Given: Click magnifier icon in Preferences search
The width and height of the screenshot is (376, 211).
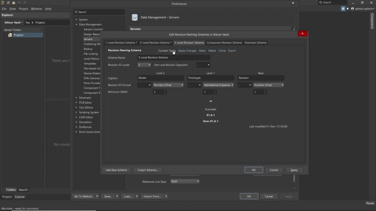Looking at the screenshot, I should pos(76,12).
